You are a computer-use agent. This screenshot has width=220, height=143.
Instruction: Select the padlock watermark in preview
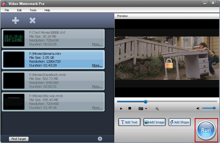click(169, 63)
